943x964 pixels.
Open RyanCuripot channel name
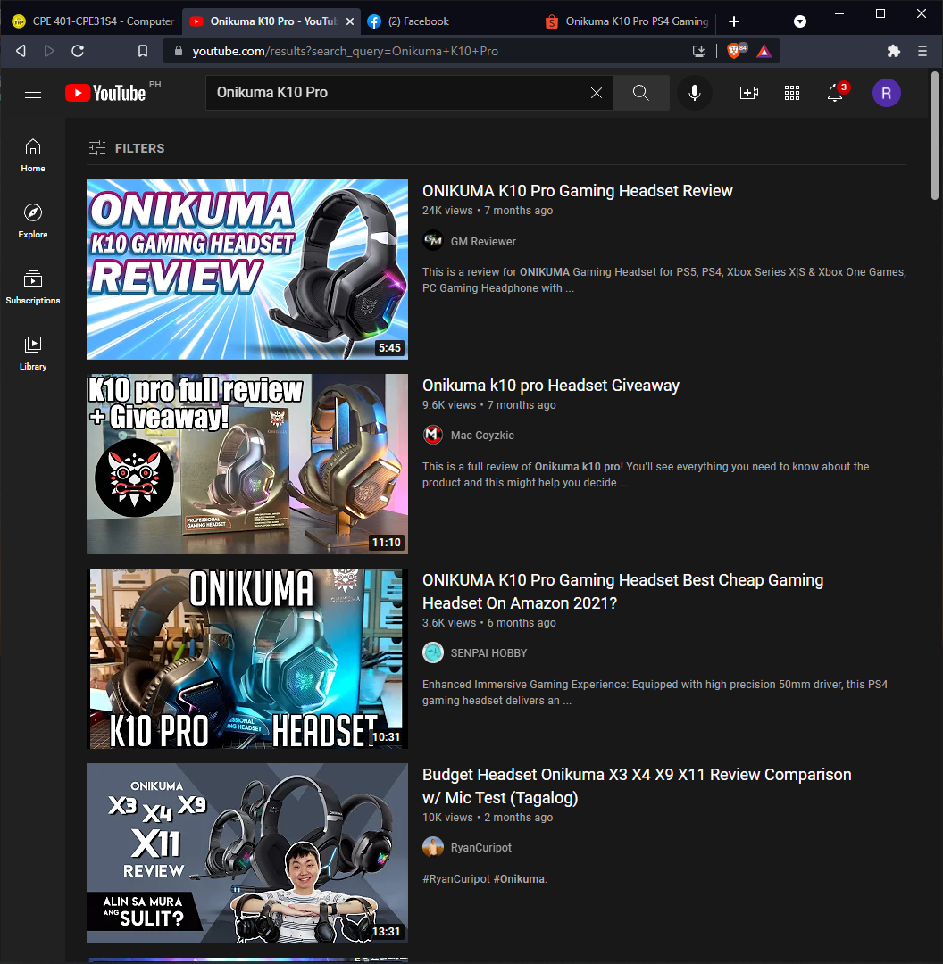[481, 847]
